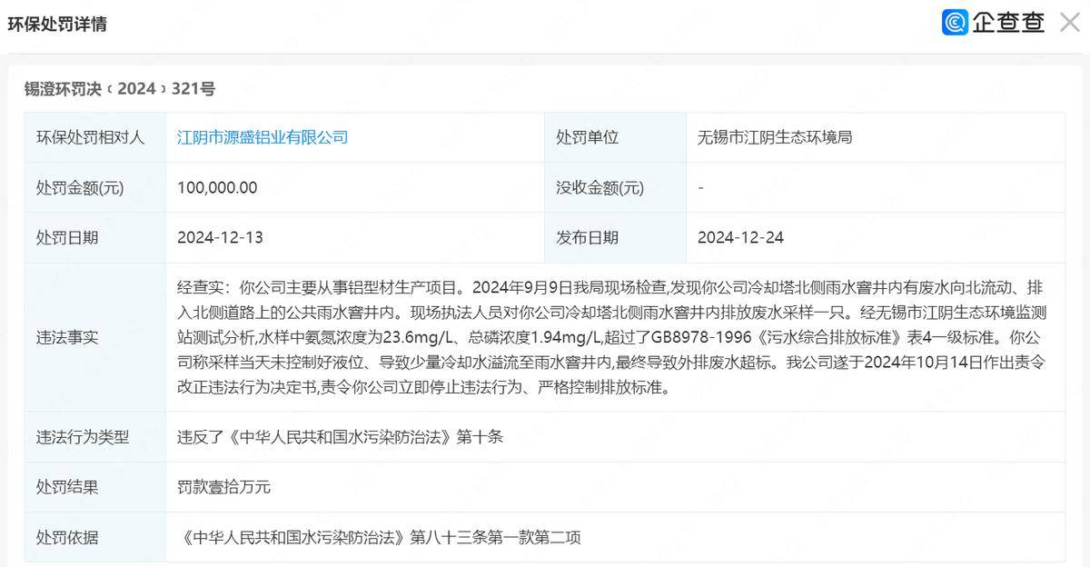Click the 环保处罚相对人 label cell

pos(95,137)
